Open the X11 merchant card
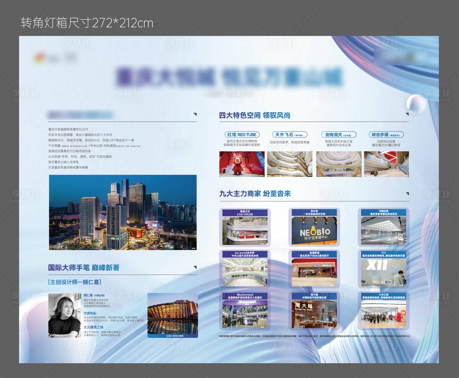 coord(384,269)
